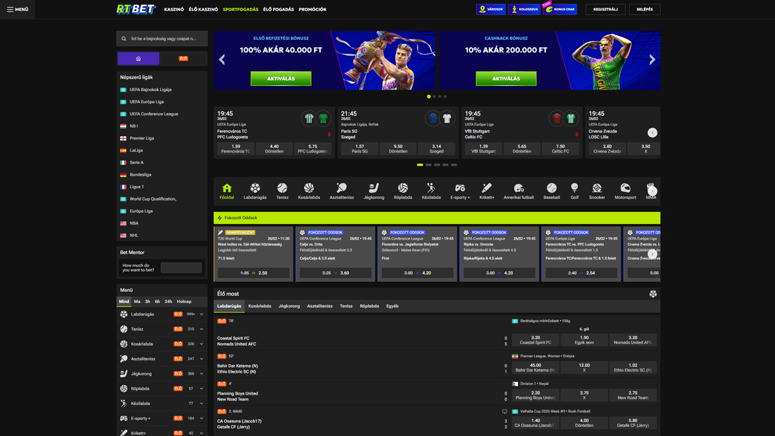Screen dimensions: 775x436
Task: Click the RTBET logo
Action: click(136, 9)
